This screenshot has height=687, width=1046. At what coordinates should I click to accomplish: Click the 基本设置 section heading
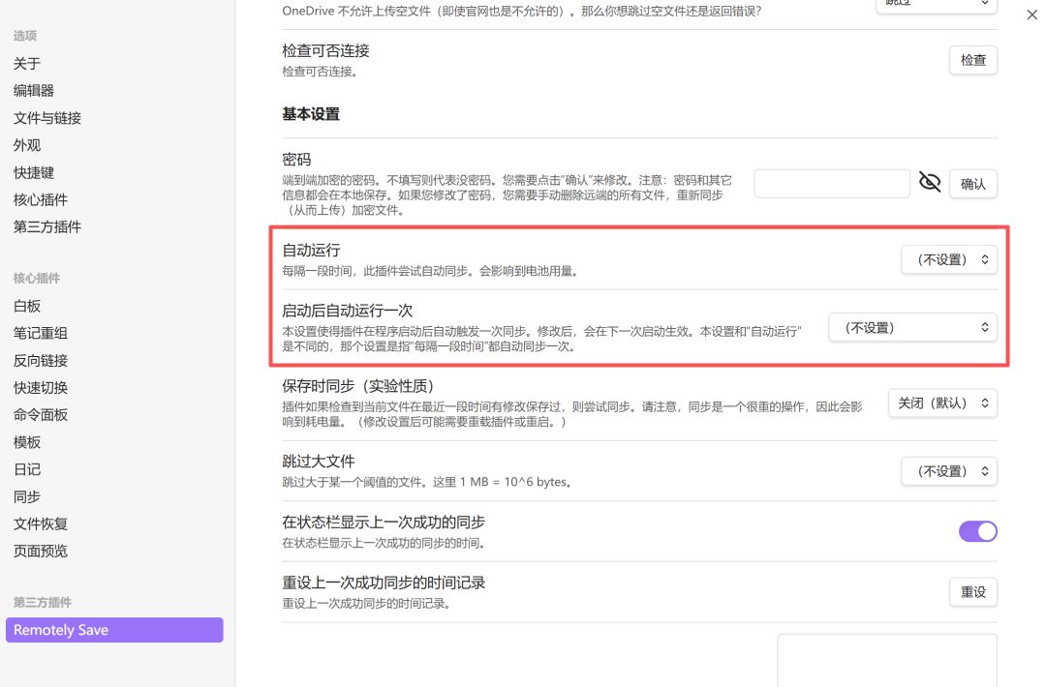(311, 114)
